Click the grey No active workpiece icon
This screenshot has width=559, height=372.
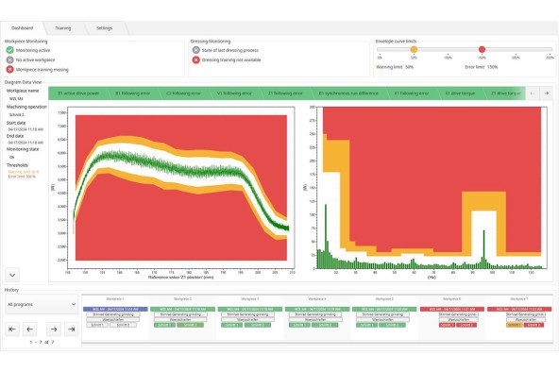10,59
